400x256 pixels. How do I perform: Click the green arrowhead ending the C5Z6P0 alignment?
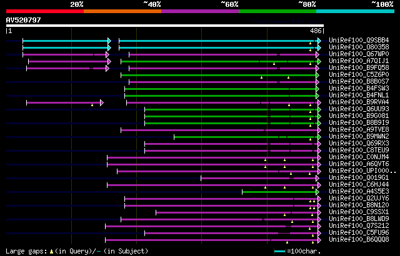pyautogui.click(x=317, y=75)
